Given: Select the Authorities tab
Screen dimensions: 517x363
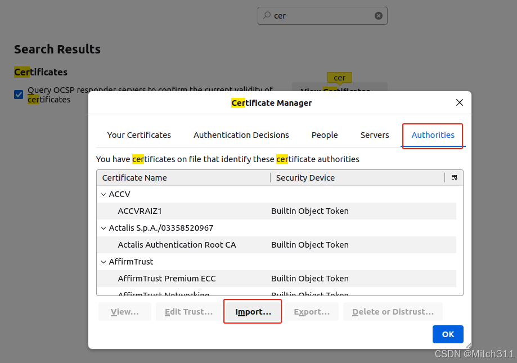Looking at the screenshot, I should 433,135.
